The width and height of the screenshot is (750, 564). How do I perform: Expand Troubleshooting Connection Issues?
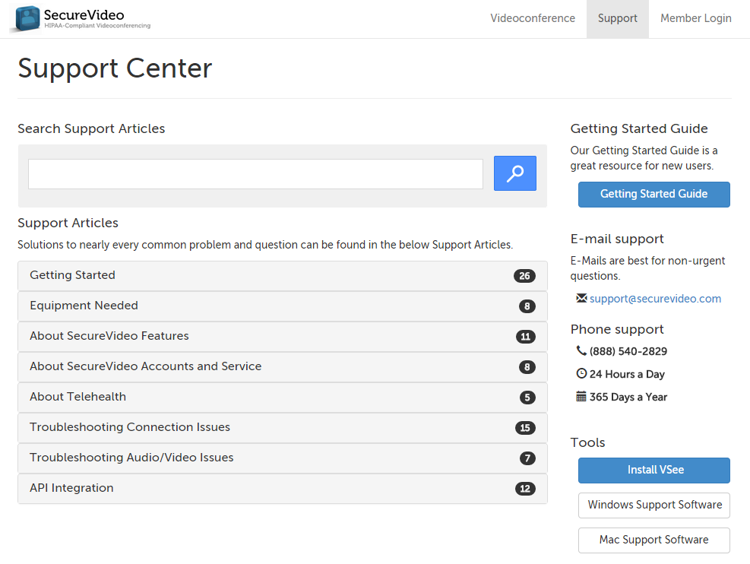pyautogui.click(x=282, y=428)
